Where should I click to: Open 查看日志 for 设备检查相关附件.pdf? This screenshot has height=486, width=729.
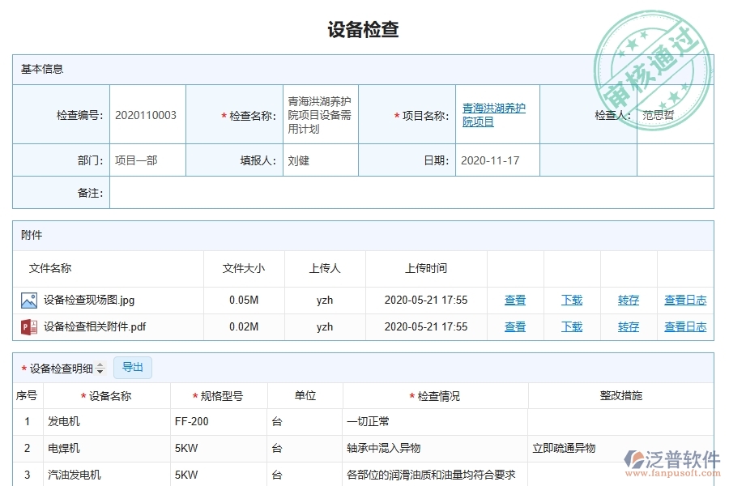point(684,326)
